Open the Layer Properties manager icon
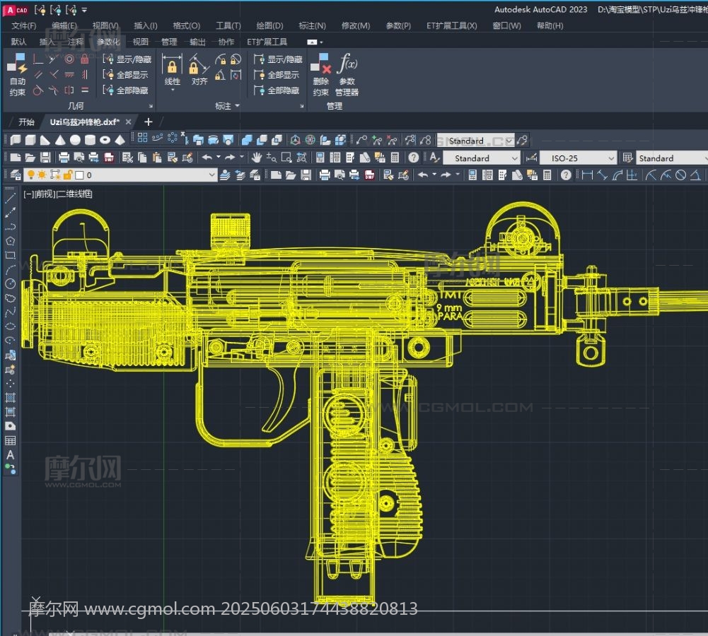The image size is (708, 636). (x=16, y=175)
